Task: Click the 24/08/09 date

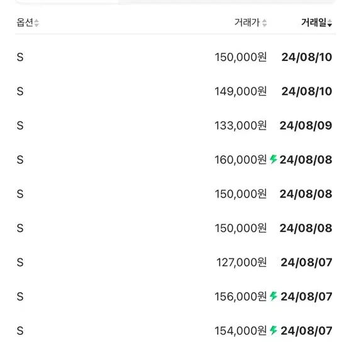Action: (306, 126)
